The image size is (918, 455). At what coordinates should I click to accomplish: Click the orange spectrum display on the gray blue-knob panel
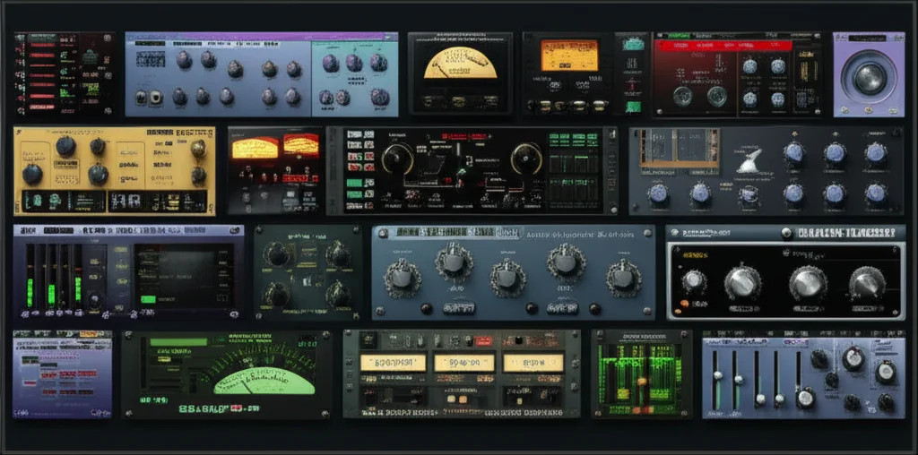[x=680, y=150]
